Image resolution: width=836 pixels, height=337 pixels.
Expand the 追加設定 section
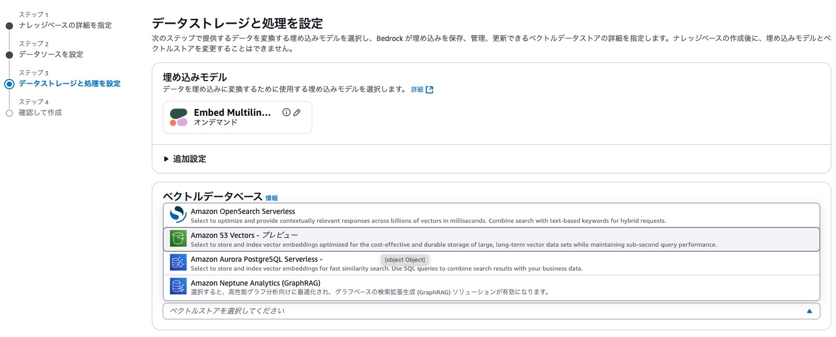[185, 159]
